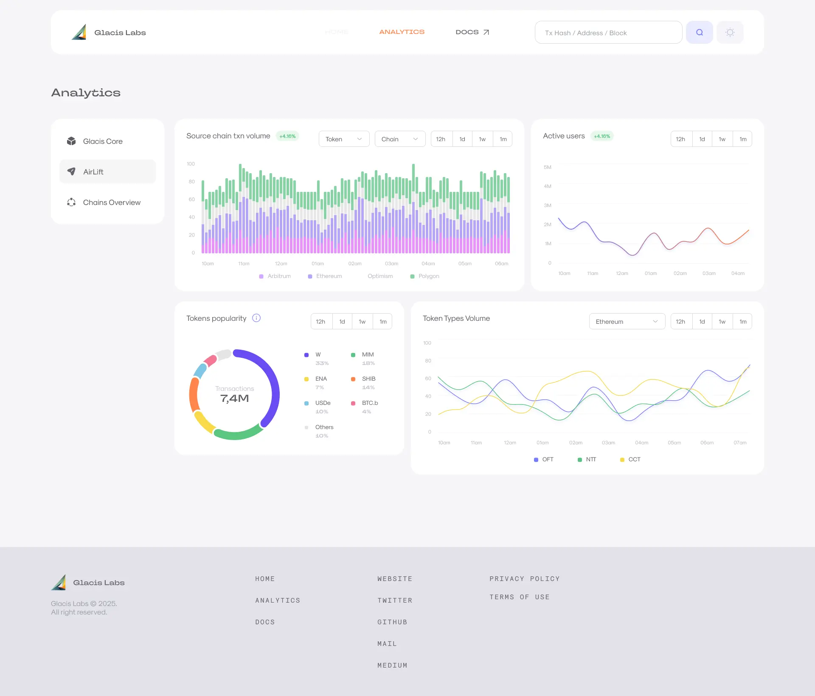Open the Ethereum dropdown in Token Types Volume
Image resolution: width=815 pixels, height=696 pixels.
click(627, 322)
